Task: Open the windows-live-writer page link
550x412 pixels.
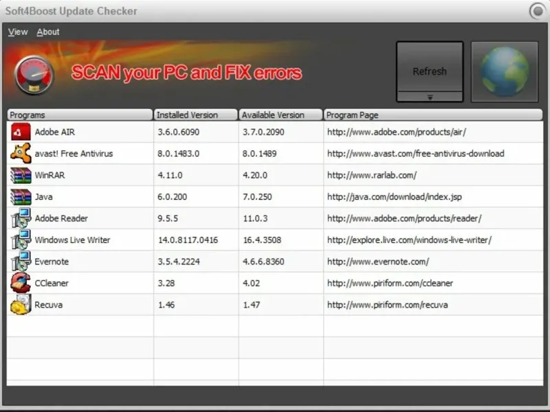Action: point(409,240)
